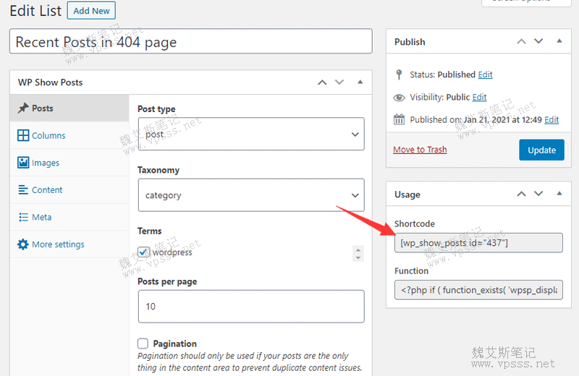Click the Images picture icon
This screenshot has height=376, width=579.
pos(23,163)
